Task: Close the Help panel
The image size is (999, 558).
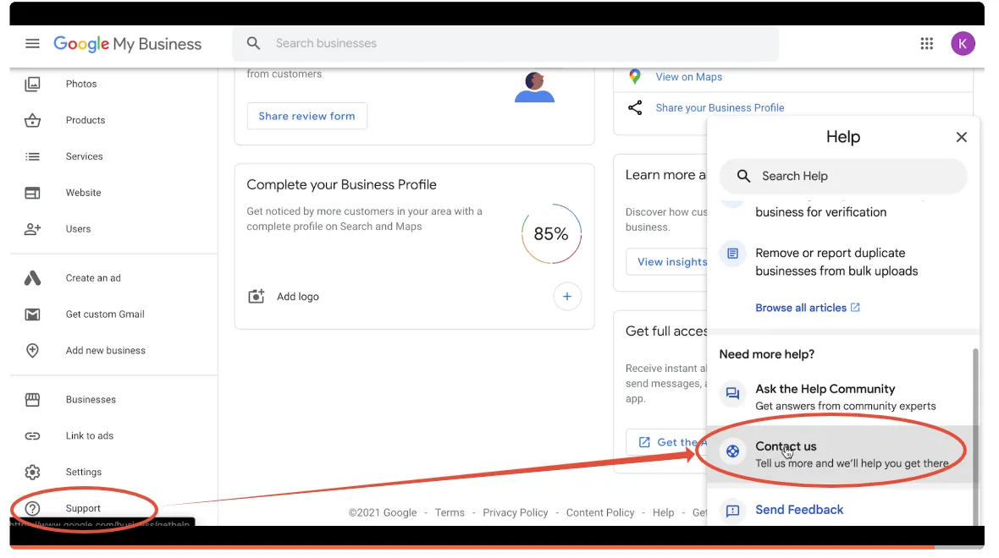Action: pos(962,138)
